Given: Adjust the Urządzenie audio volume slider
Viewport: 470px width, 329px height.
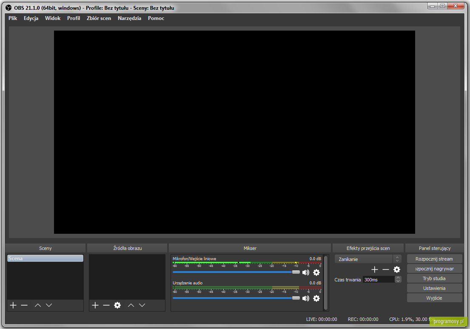Looking at the screenshot, I should click(236, 298).
